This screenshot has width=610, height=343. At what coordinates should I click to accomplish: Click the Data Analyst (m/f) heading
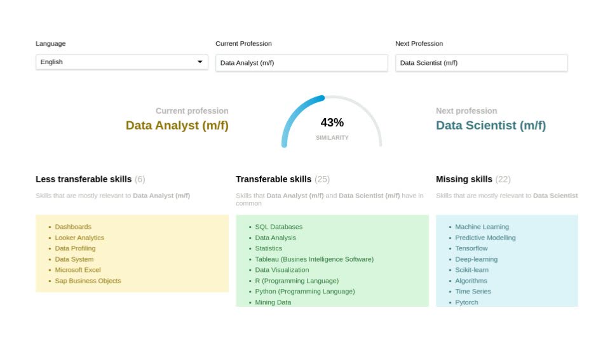coord(177,126)
